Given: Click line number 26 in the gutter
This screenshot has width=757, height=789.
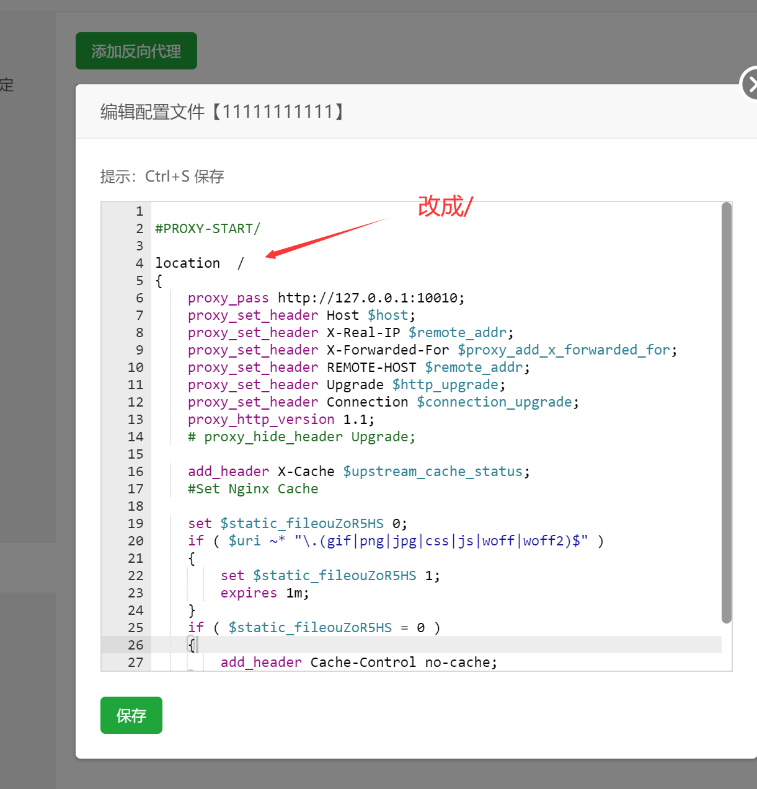Looking at the screenshot, I should pos(135,645).
